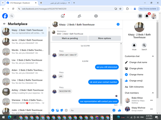This screenshot has height=120, width=161.
Task: Open Aidan 3 Beds 2 Baths chat
Action: 24,72
